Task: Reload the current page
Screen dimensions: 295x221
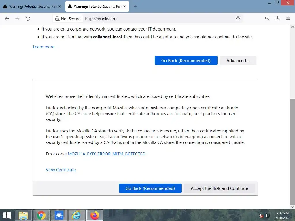Action: pyautogui.click(x=28, y=19)
